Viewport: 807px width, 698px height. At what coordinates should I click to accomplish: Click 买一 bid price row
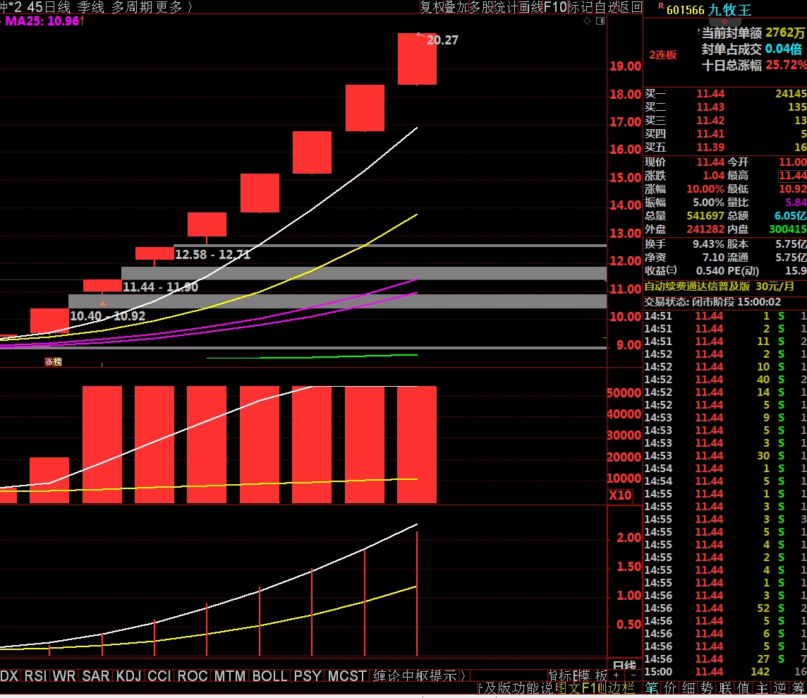tap(725, 94)
